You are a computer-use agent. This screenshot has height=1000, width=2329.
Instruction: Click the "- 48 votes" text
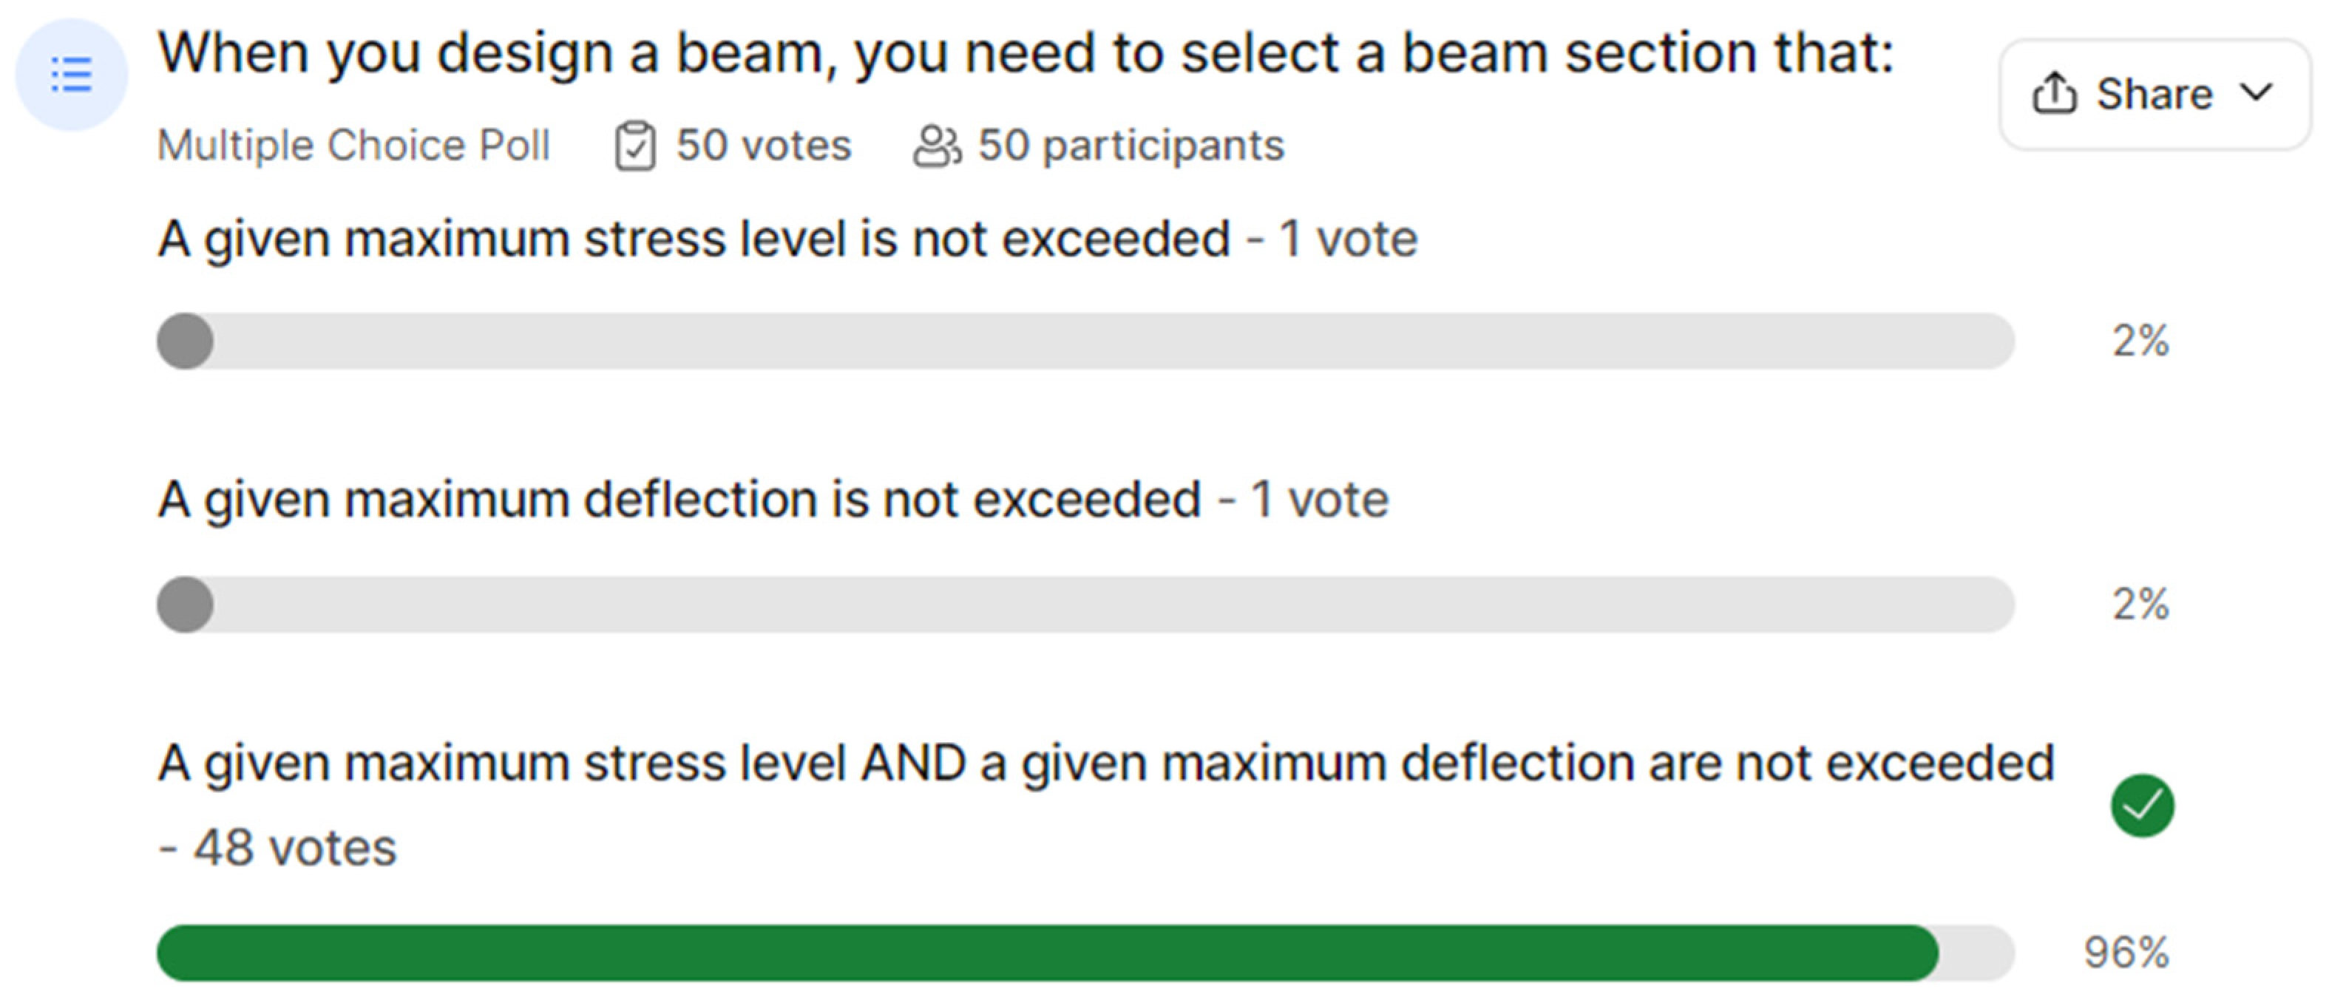(277, 848)
